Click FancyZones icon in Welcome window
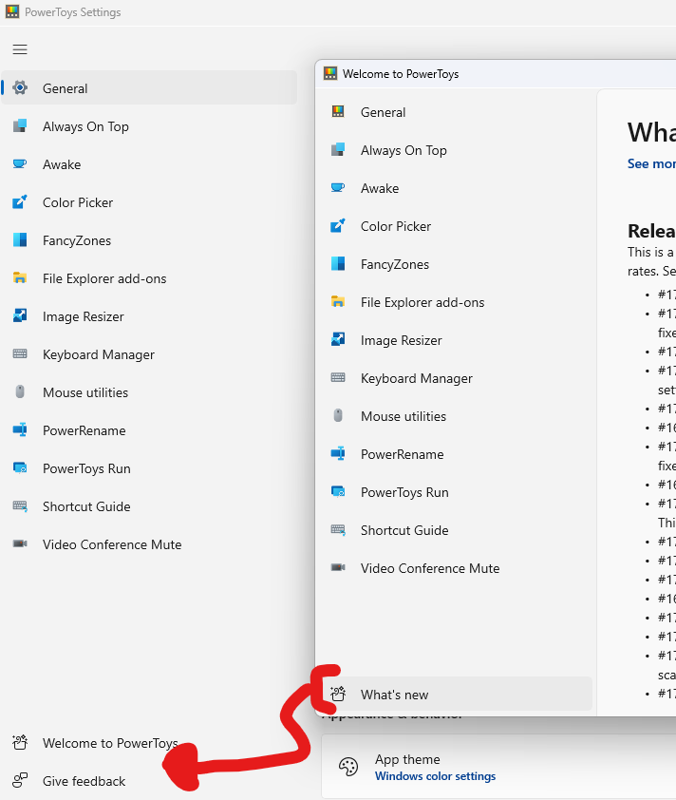 click(338, 264)
